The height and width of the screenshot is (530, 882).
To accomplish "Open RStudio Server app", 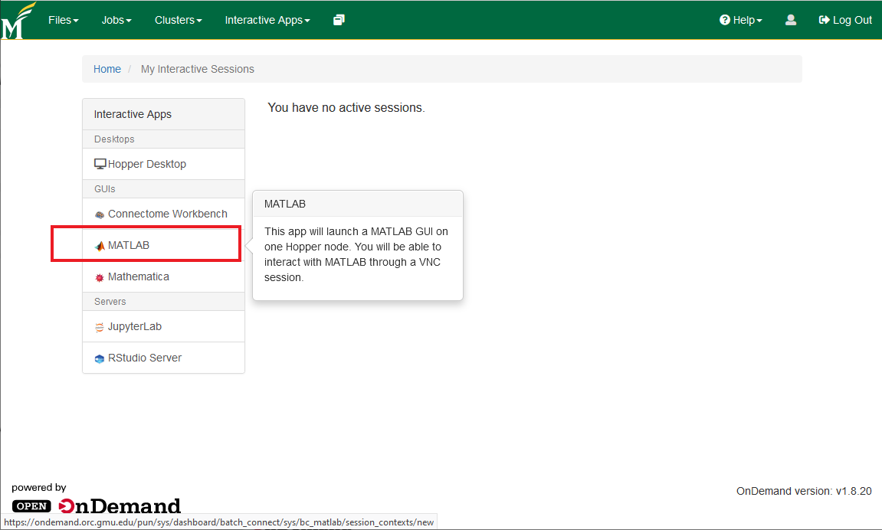I will coord(164,358).
